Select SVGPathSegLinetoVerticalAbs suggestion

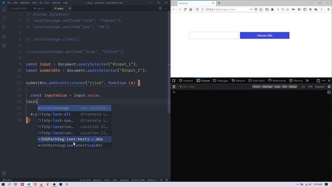click(x=75, y=139)
